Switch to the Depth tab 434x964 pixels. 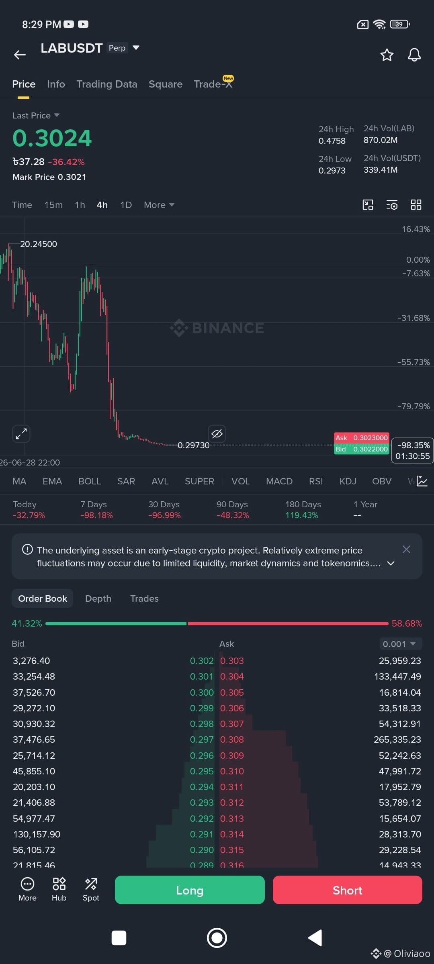point(98,598)
